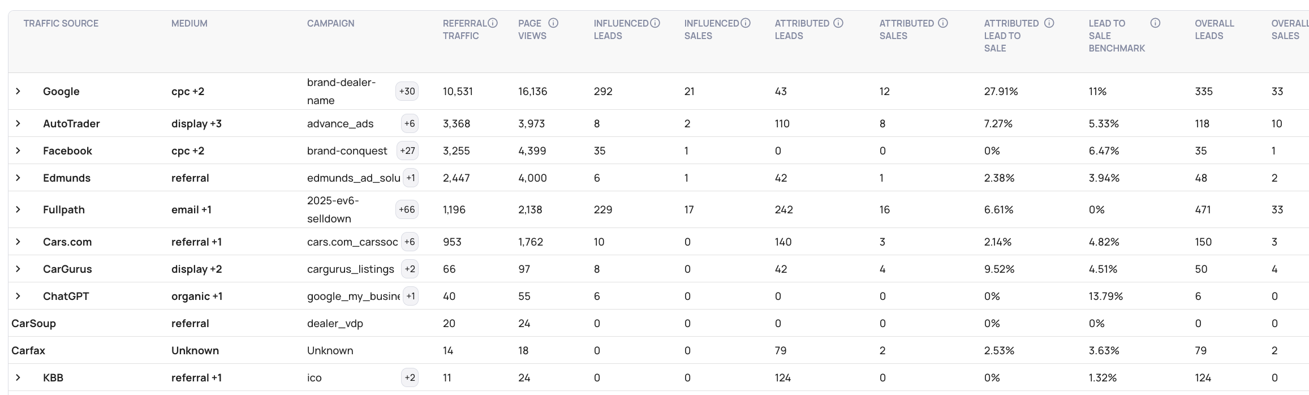
Task: Click the +66 campaigns badge for Fullpath
Action: 407,209
